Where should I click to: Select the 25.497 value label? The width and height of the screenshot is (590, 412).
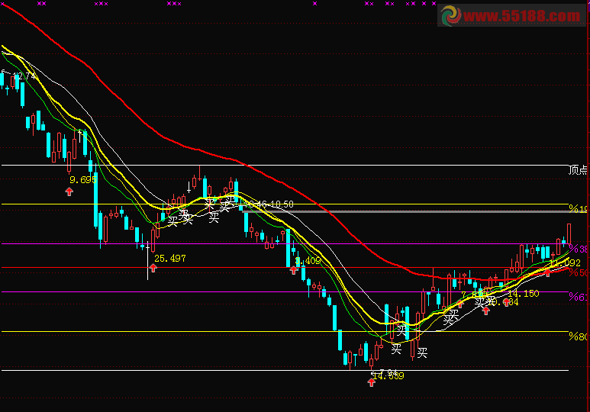[170, 259]
